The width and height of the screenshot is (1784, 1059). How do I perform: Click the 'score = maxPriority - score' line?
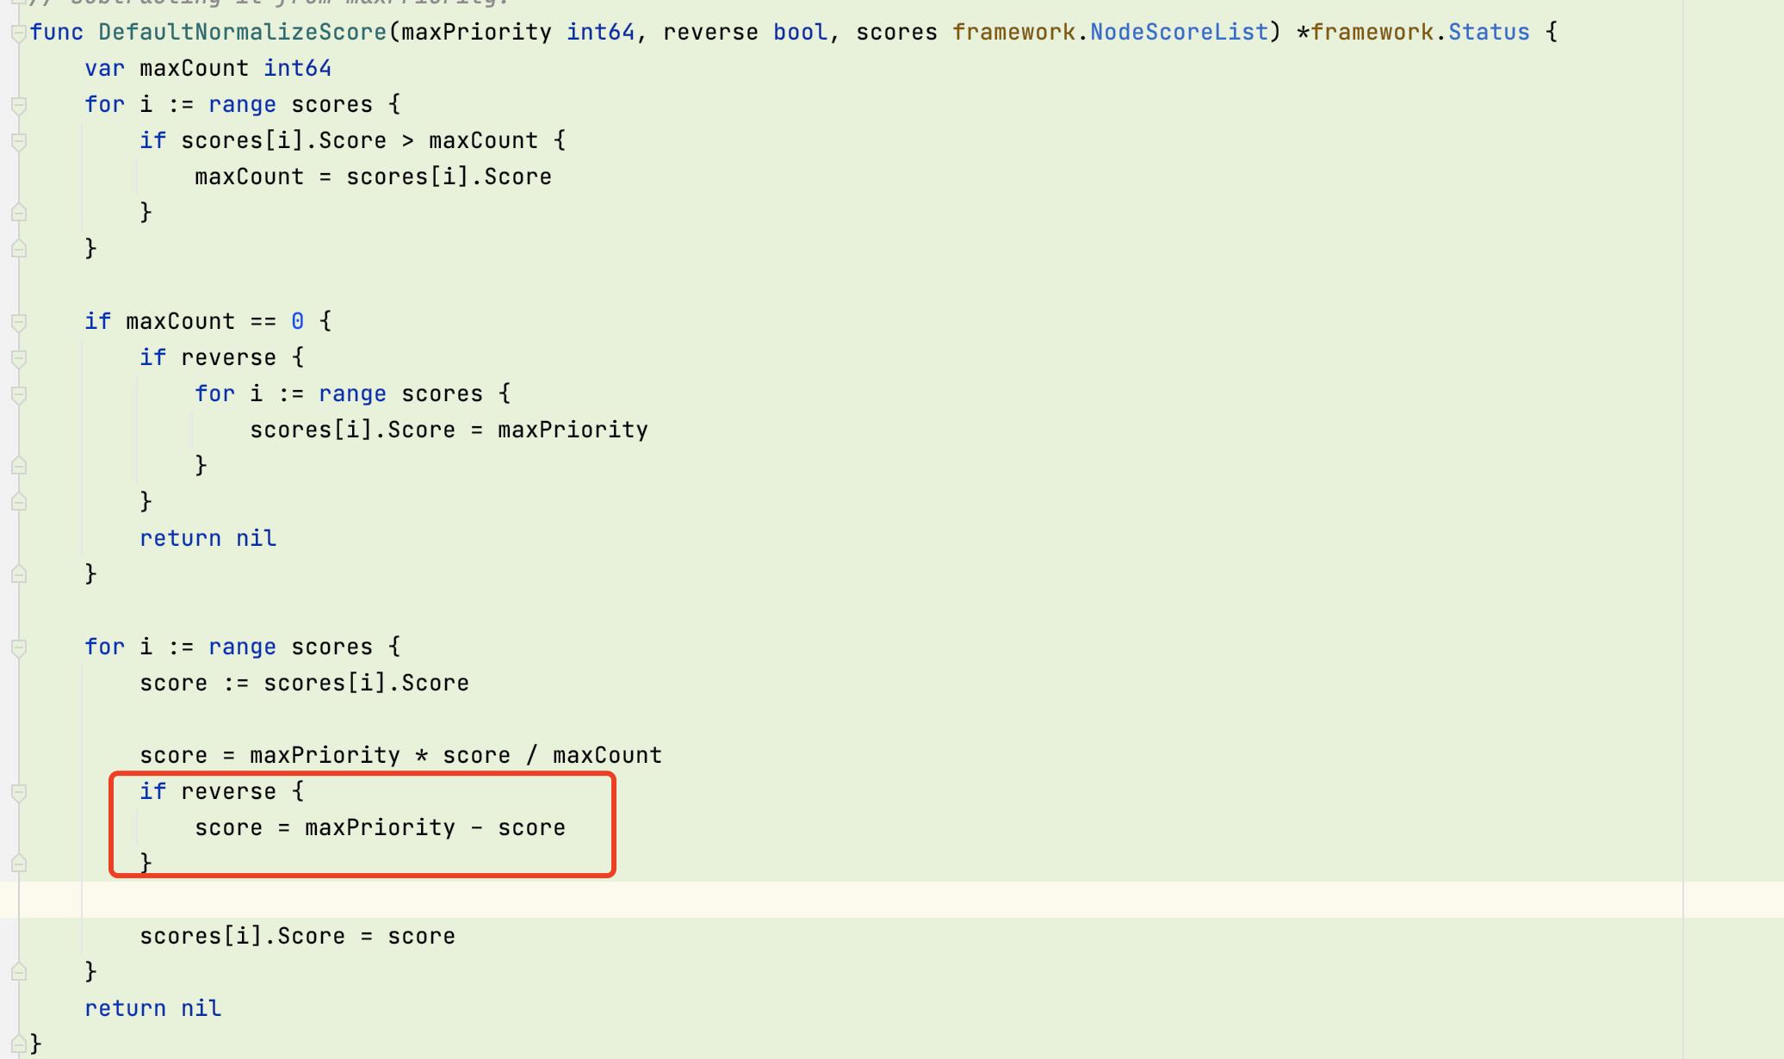(380, 828)
